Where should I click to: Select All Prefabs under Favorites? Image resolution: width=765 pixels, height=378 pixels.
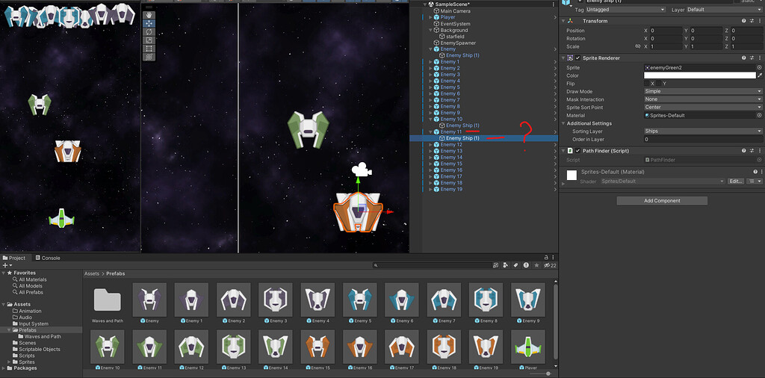(x=31, y=292)
